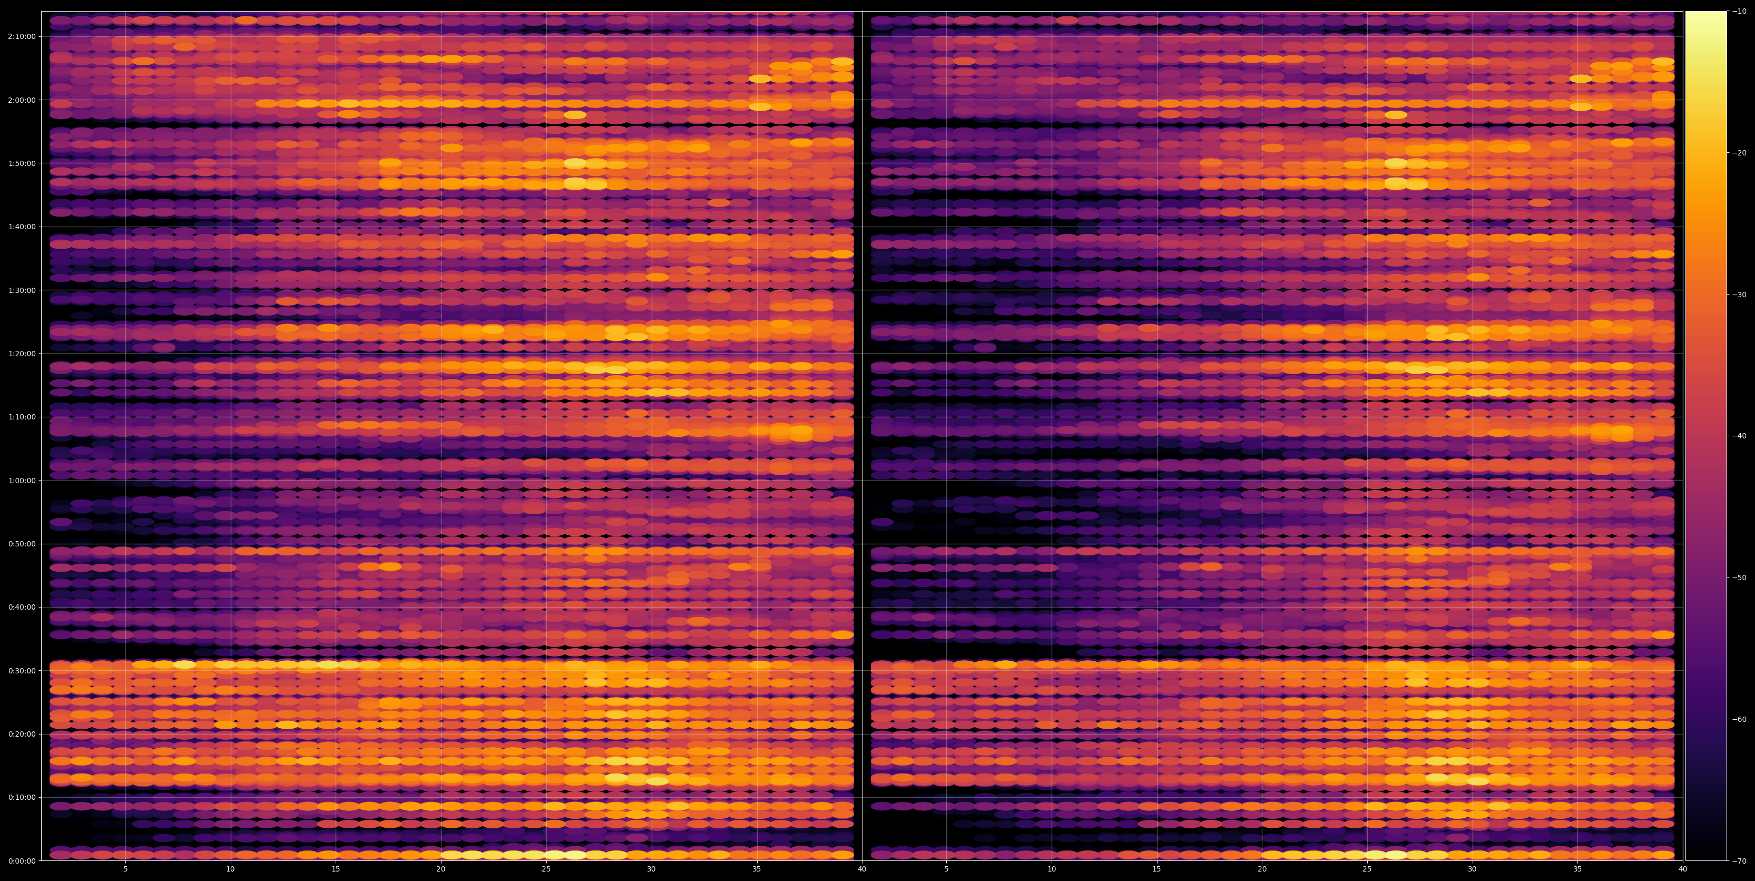Click the inferno colorbar gradient strip
This screenshot has height=881, width=1755.
pos(1706,436)
